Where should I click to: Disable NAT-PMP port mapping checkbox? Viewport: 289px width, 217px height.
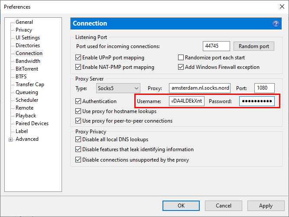[78, 67]
